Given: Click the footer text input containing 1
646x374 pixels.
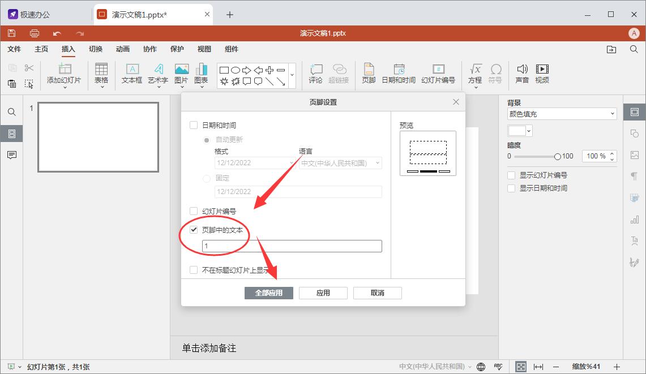Looking at the screenshot, I should [292, 246].
